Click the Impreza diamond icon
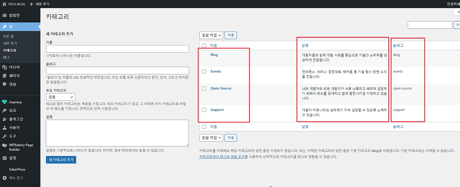Image resolution: width=460 pixels, height=187 pixels. (x=5, y=102)
